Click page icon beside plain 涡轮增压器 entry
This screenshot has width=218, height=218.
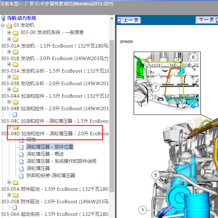[x=21, y=169]
